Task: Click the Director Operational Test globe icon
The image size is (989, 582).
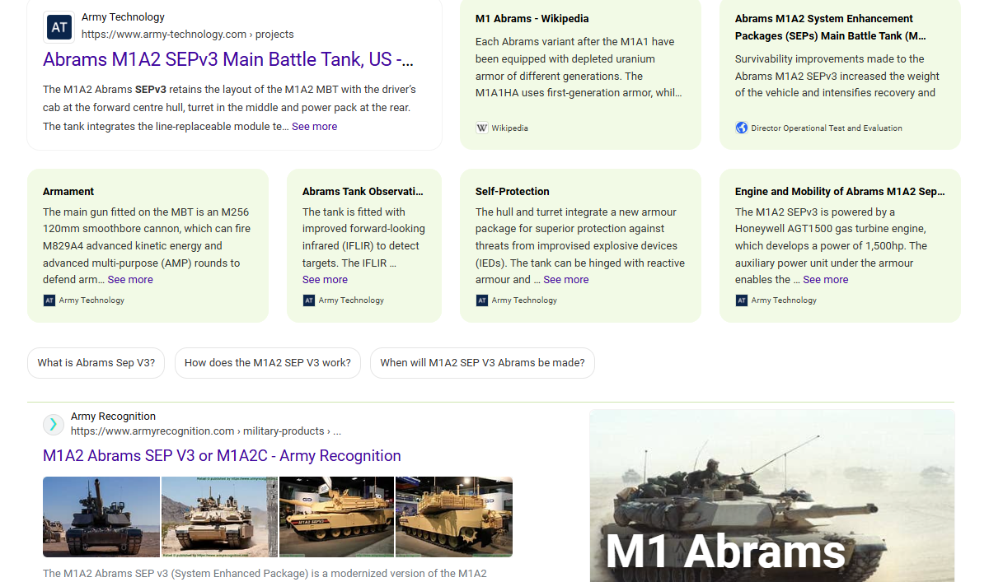Action: click(x=742, y=128)
